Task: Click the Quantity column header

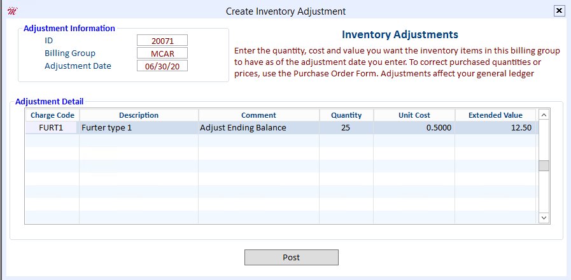Action: (x=346, y=115)
